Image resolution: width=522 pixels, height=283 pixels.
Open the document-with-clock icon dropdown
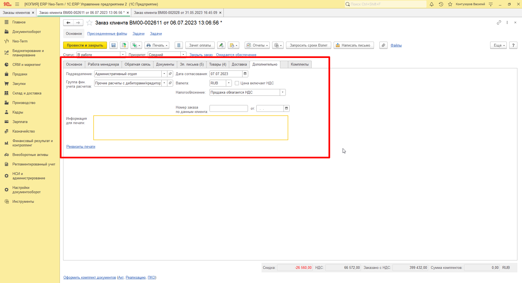click(234, 45)
